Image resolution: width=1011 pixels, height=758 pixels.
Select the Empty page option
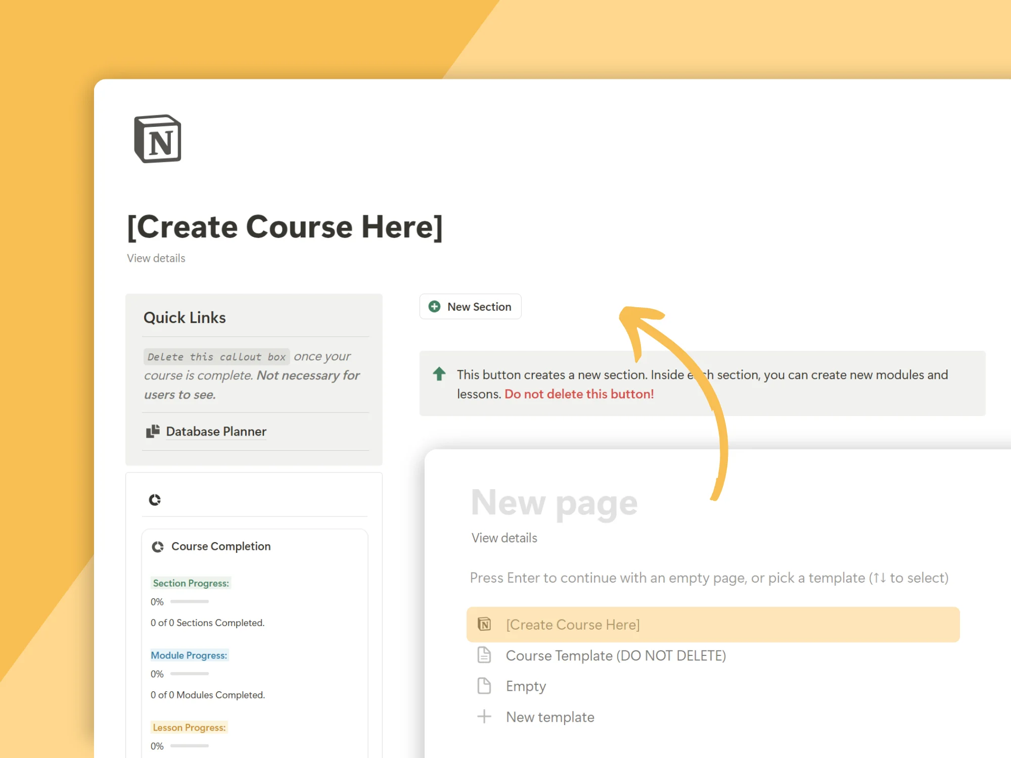[526, 686]
